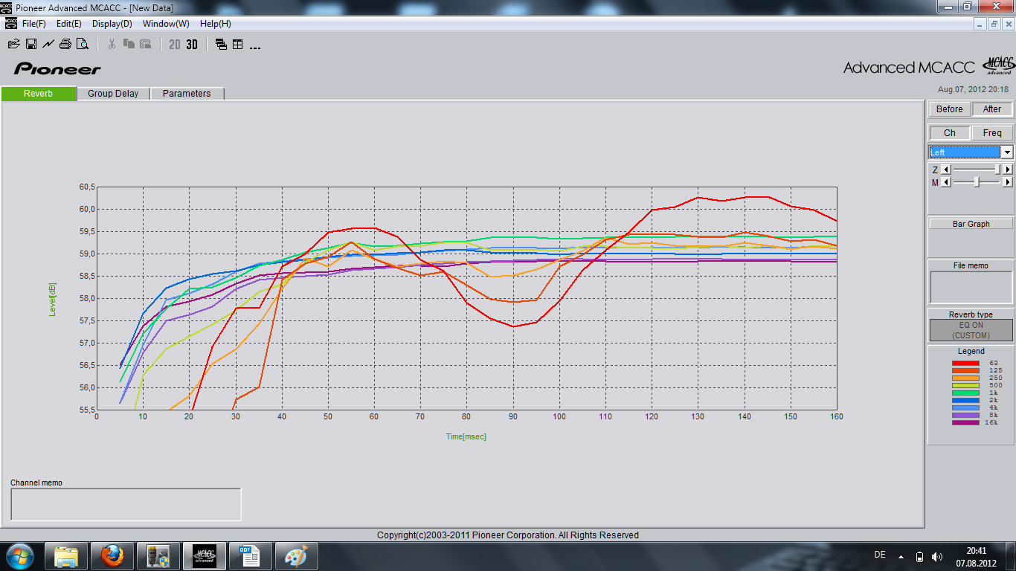Toggle the After measurement view
The image size is (1016, 571).
[991, 109]
